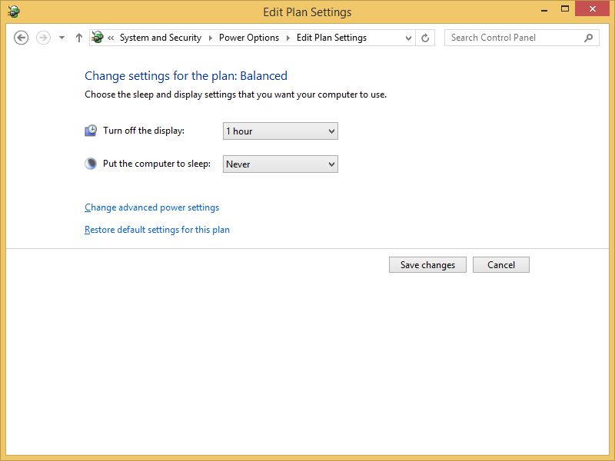Refresh the Edit Plan Settings page
Viewport: 615px width, 461px height.
click(x=425, y=38)
